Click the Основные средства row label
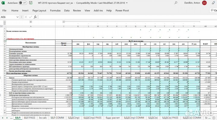This screenshot has height=120, width=217. 16,53
